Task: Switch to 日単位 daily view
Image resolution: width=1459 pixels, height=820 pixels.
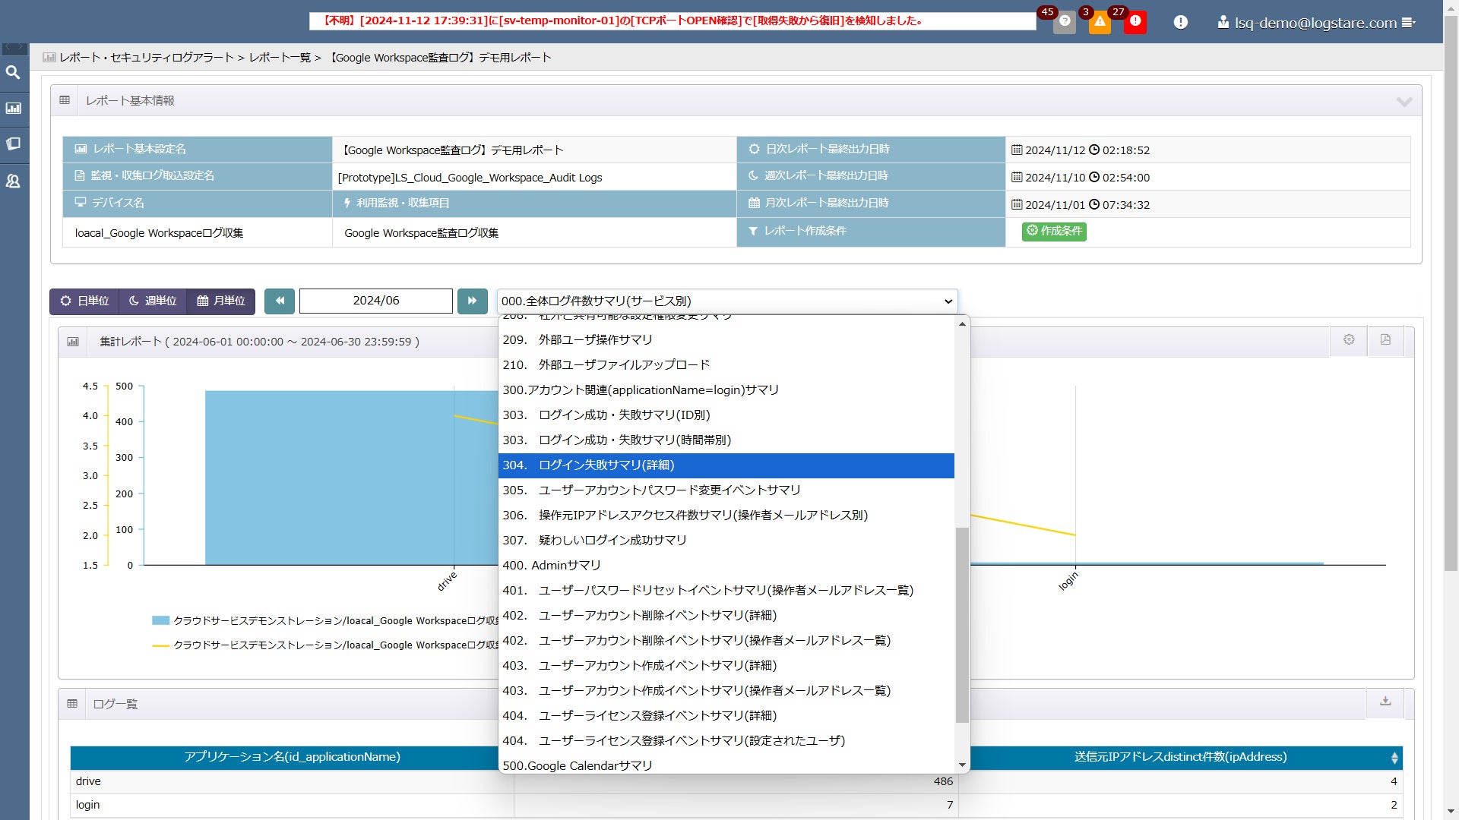Action: 84,301
